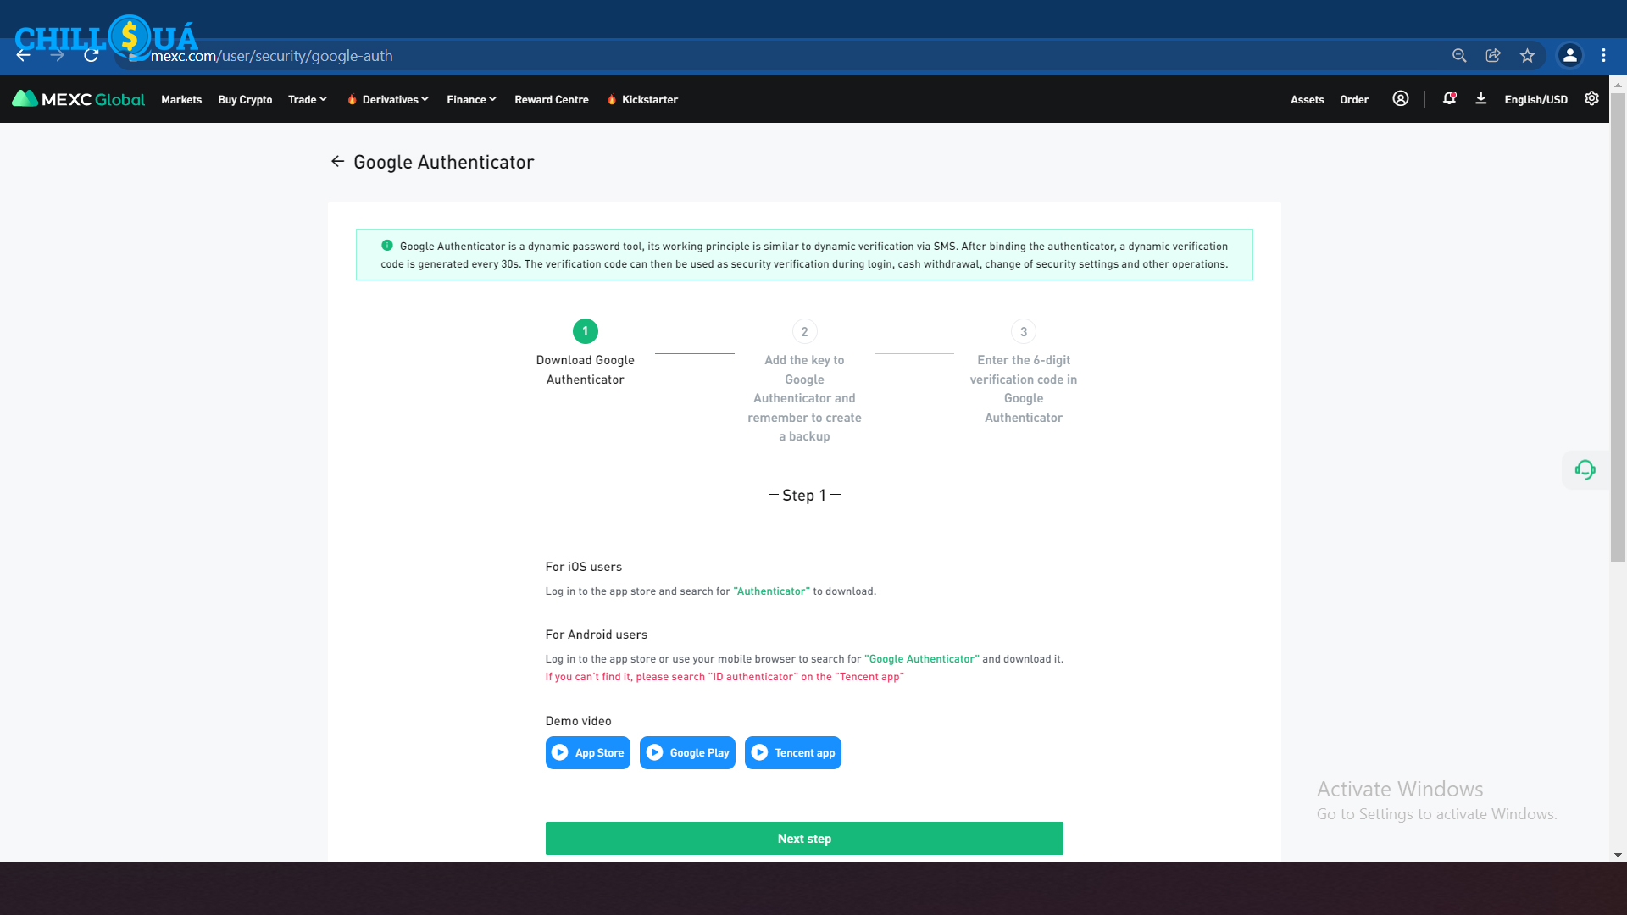Screen dimensions: 1627x915
Task: Click the green Next step button
Action: pyautogui.click(x=803, y=838)
